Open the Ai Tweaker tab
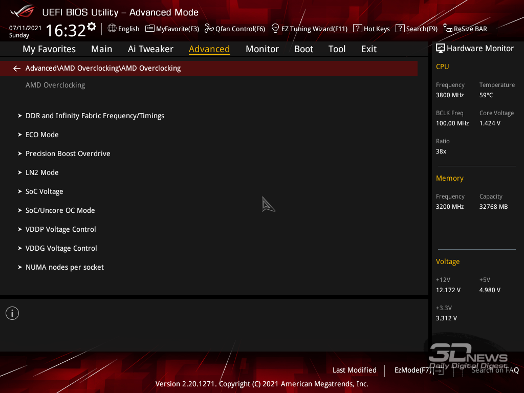Screen dimensions: 524x393 pyautogui.click(x=150, y=49)
